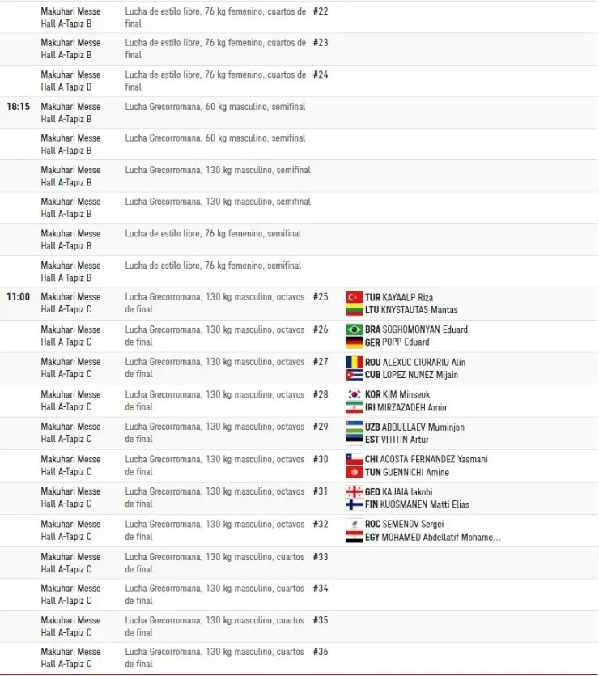Select the Estonia flag next to VITITIN Artur
Image resolution: width=599 pixels, height=676 pixels.
click(x=354, y=440)
